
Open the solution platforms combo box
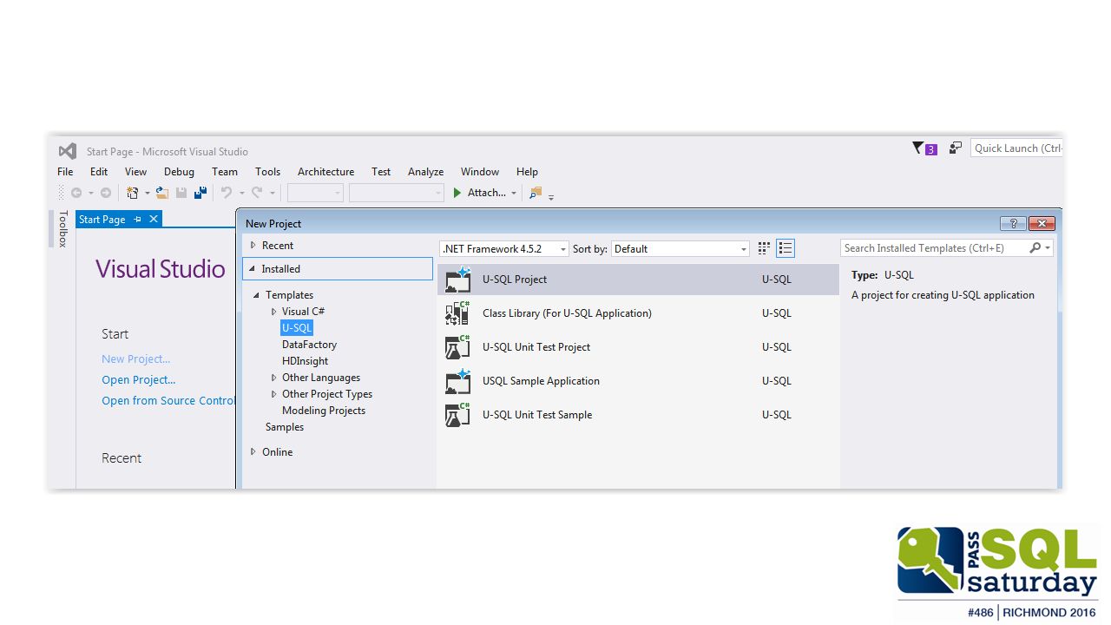(x=397, y=193)
